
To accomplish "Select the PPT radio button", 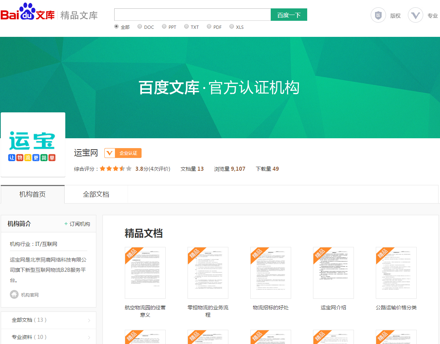I will 164,26.
